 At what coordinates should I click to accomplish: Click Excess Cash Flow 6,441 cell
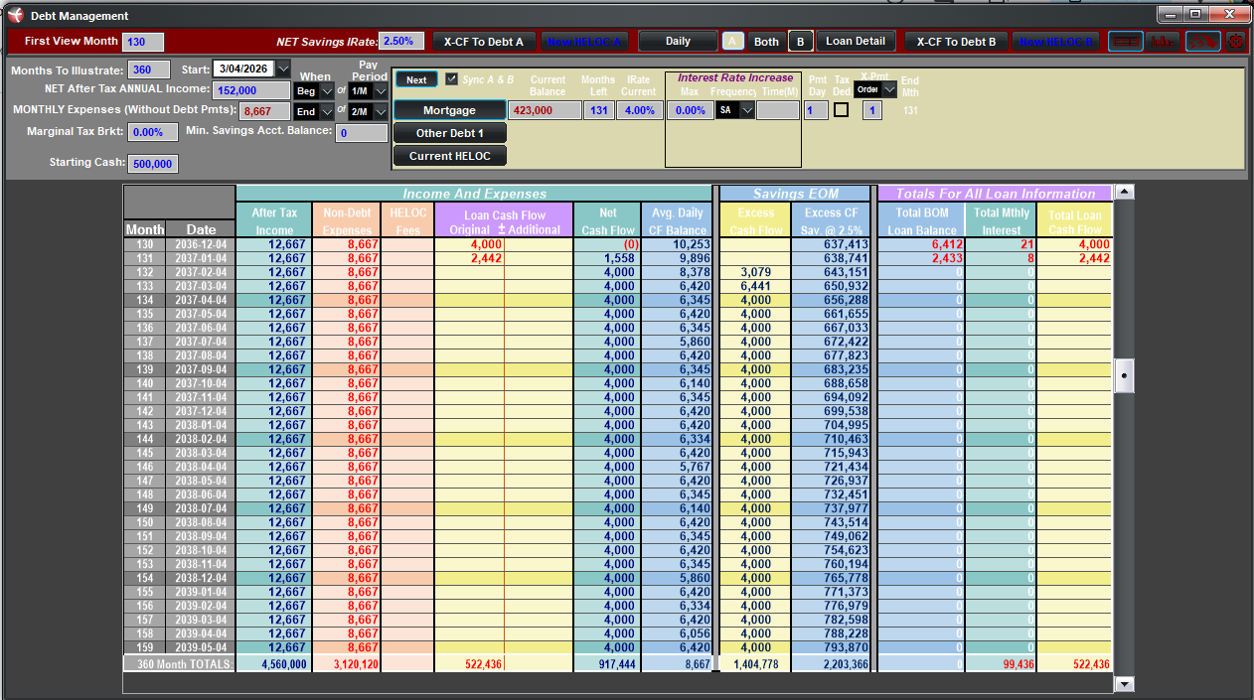[x=754, y=286]
